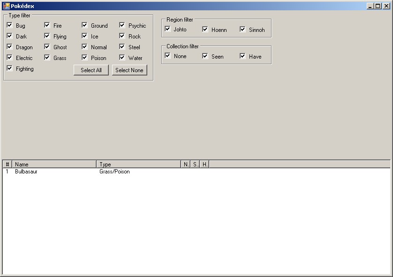Click the Select All button
This screenshot has height=277, width=393.
tap(91, 70)
